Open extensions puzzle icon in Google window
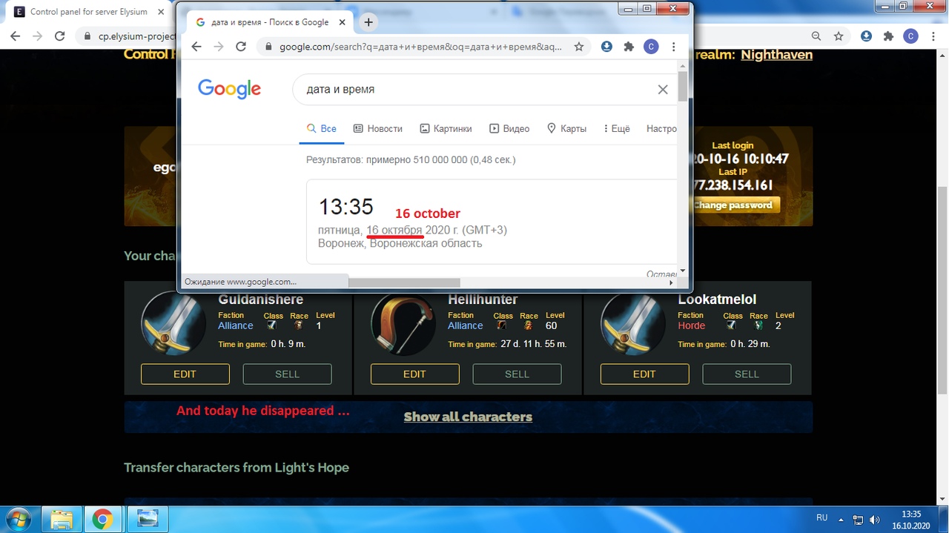 click(x=629, y=47)
